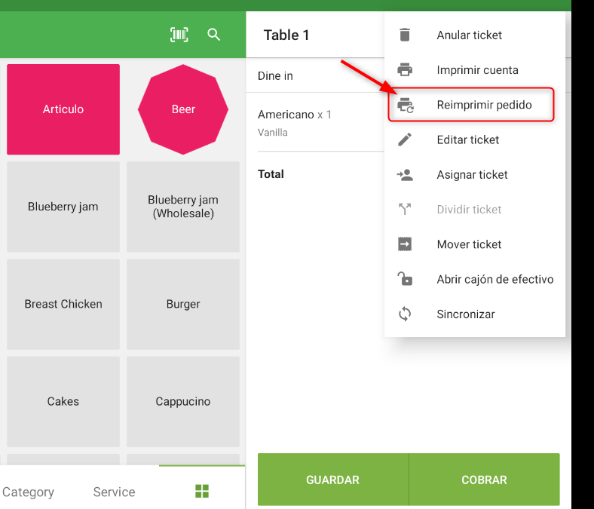594x509 pixels.
Task: Click the trash icon for Anular ticket
Action: point(405,35)
